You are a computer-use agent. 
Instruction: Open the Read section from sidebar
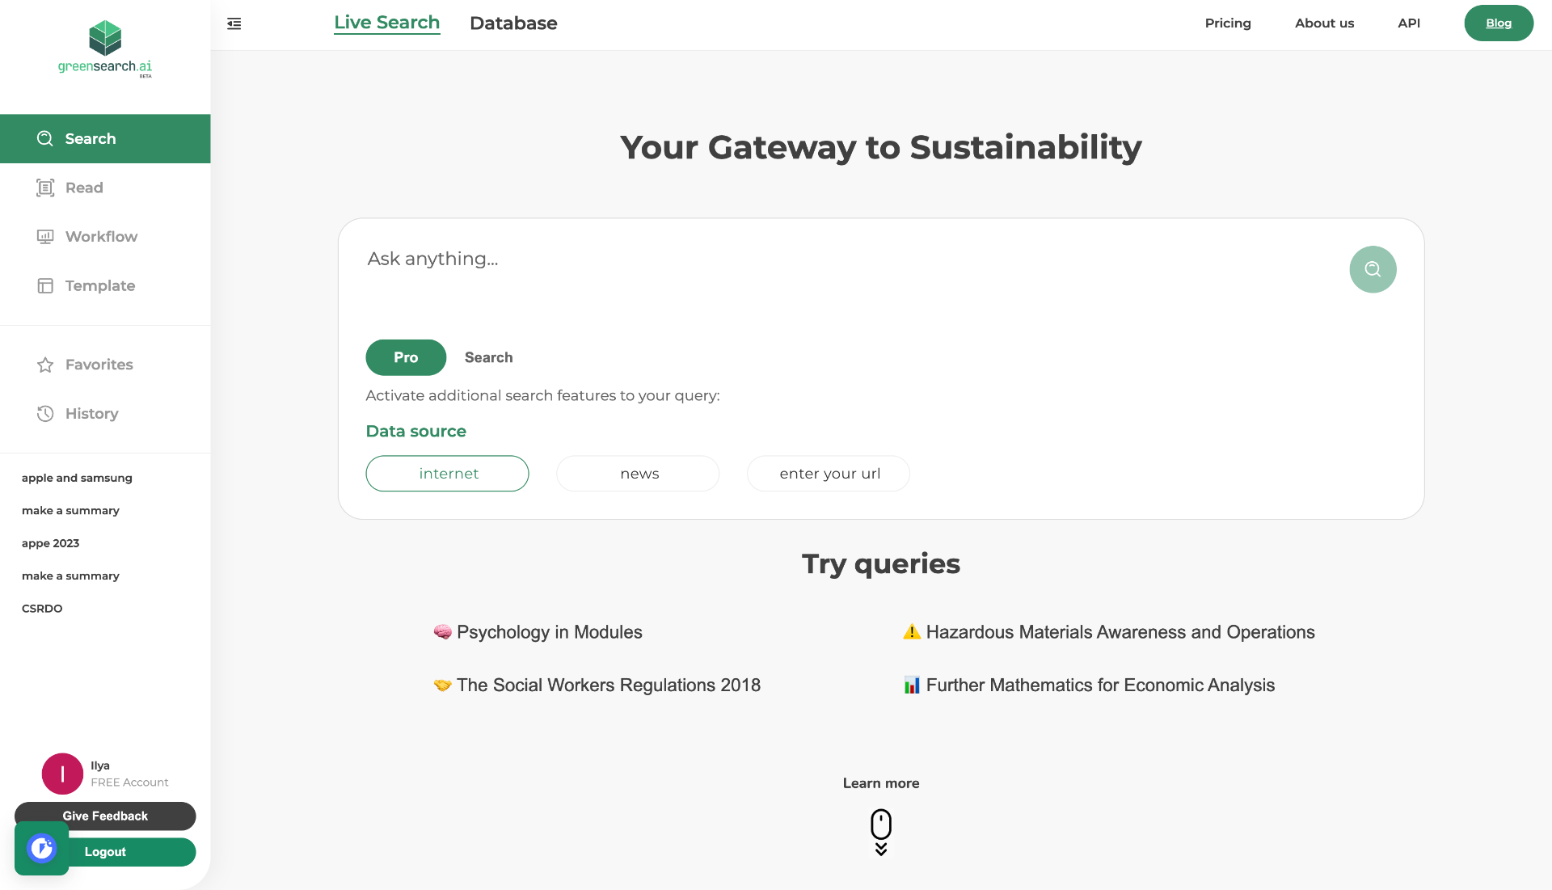(45, 188)
